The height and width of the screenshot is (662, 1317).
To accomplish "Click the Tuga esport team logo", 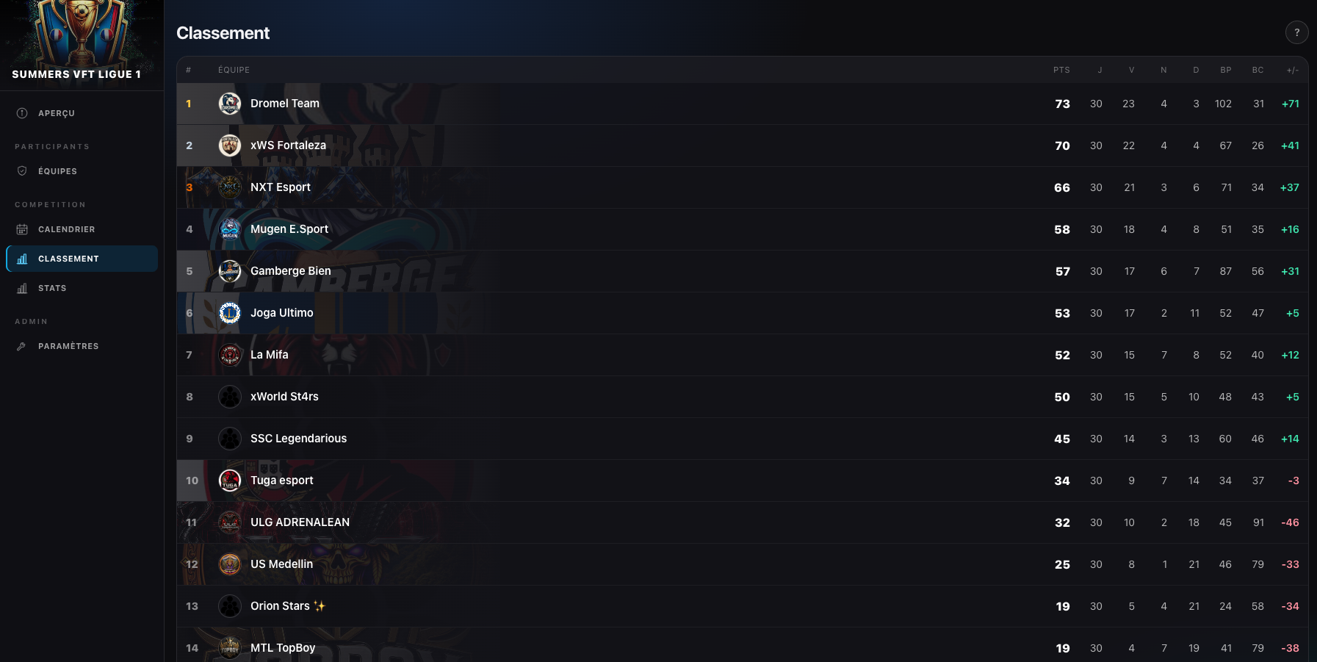I will [230, 481].
